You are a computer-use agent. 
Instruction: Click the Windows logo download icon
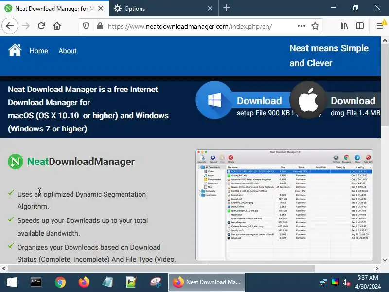pyautogui.click(x=214, y=100)
